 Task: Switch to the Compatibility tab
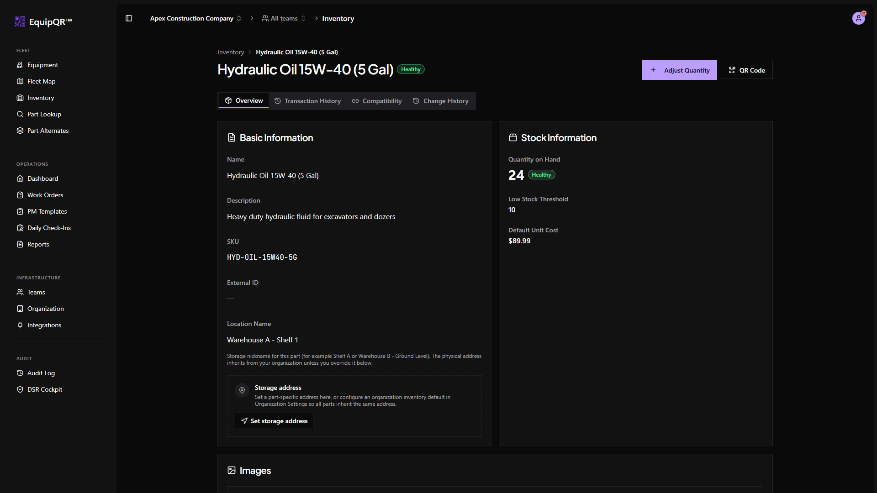coord(377,101)
